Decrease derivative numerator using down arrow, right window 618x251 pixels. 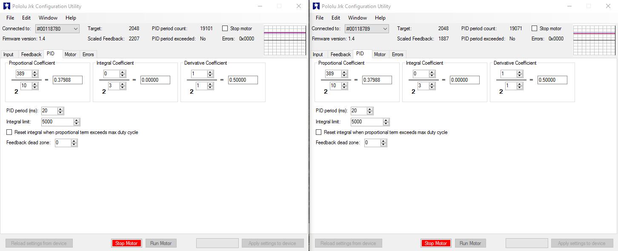tap(520, 75)
